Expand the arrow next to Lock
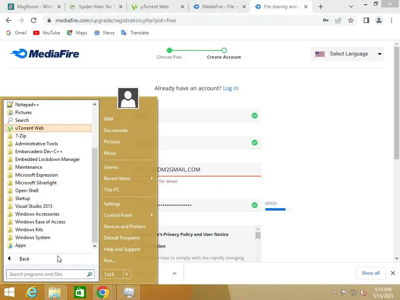 coord(127,274)
